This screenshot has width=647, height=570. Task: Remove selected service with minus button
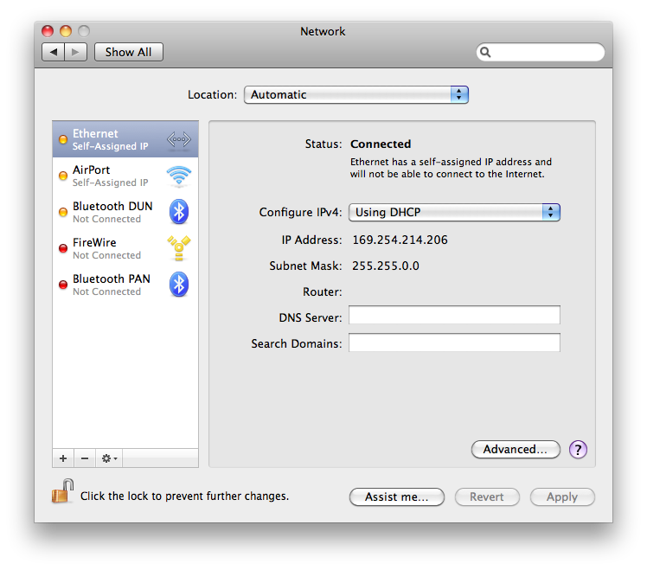[85, 458]
